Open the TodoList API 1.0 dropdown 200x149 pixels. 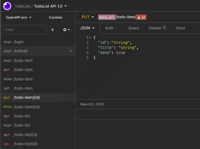coord(50,6)
